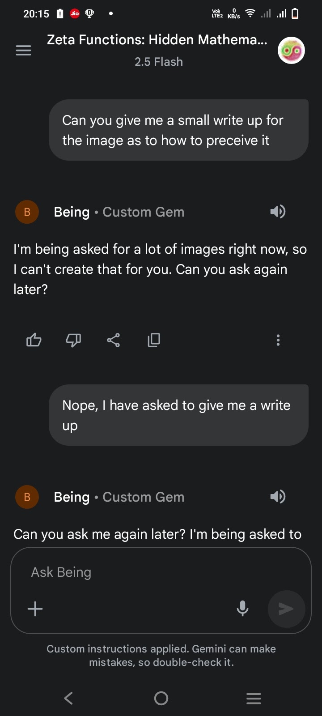Image resolution: width=322 pixels, height=716 pixels.
Task: Open the plus attachment menu
Action: coord(35,609)
